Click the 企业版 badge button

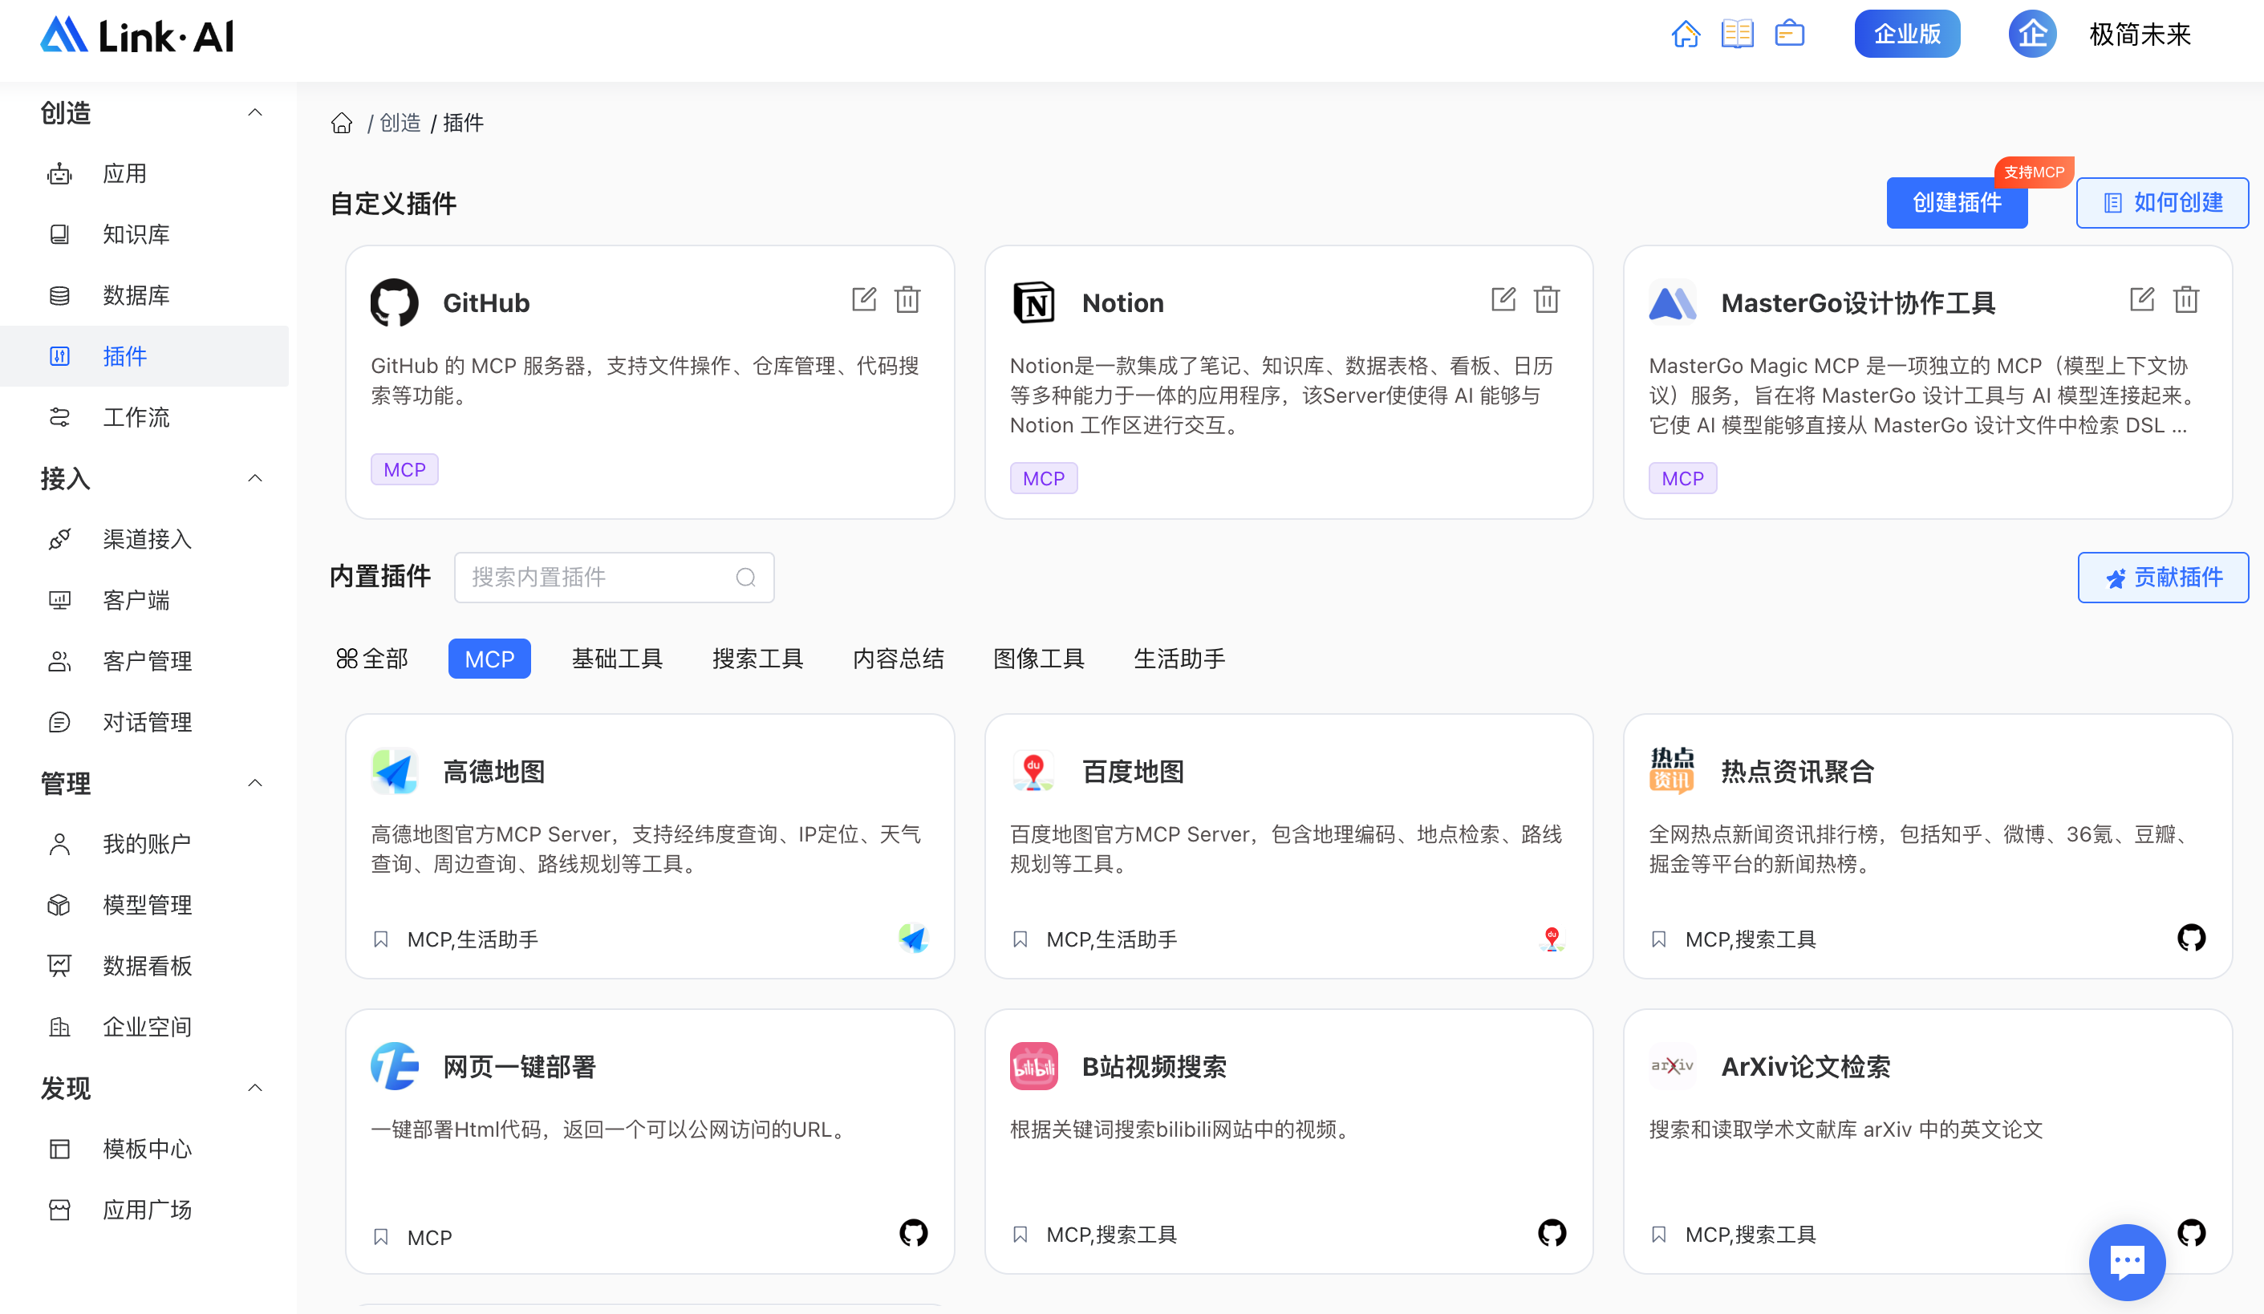click(x=1907, y=34)
